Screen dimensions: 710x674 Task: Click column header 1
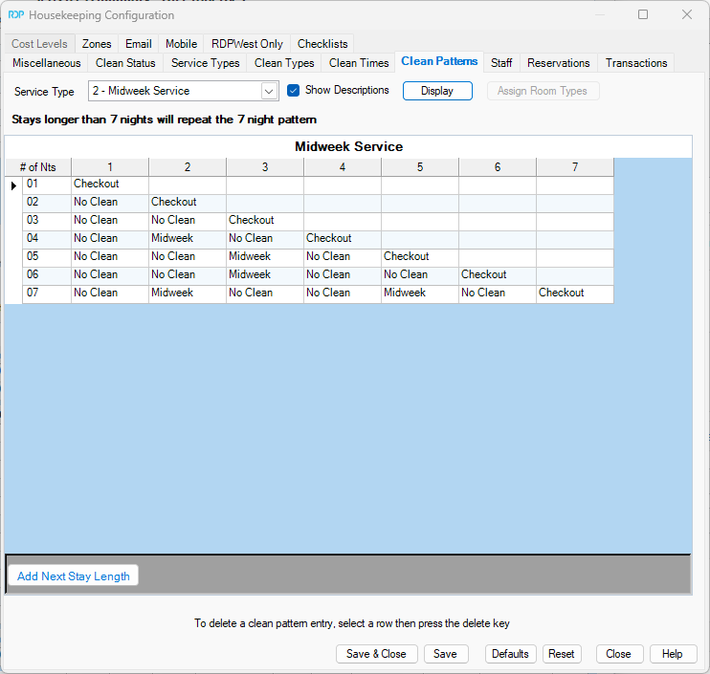point(110,167)
